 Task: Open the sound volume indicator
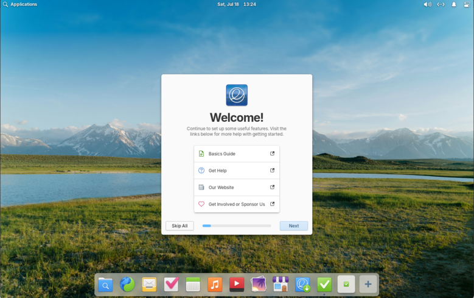(427, 4)
